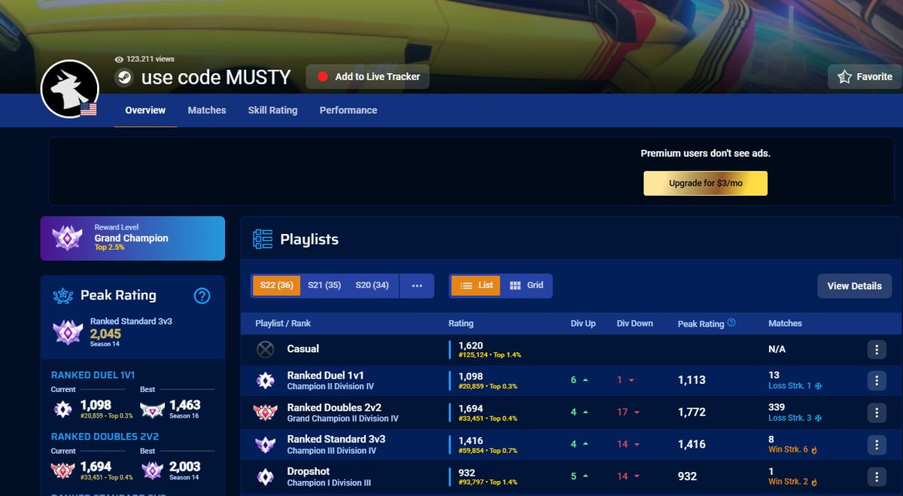903x496 pixels.
Task: Open Ranked Doubles 2v2 row options menu
Action: coord(877,412)
